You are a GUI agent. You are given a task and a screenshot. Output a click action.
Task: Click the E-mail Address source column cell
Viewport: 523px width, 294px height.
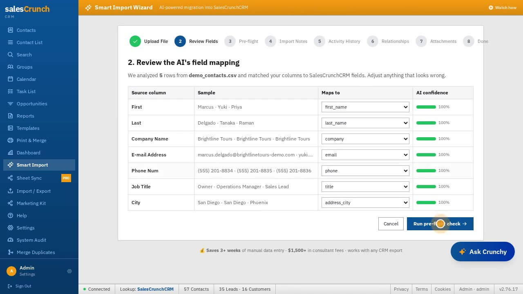pos(161,155)
